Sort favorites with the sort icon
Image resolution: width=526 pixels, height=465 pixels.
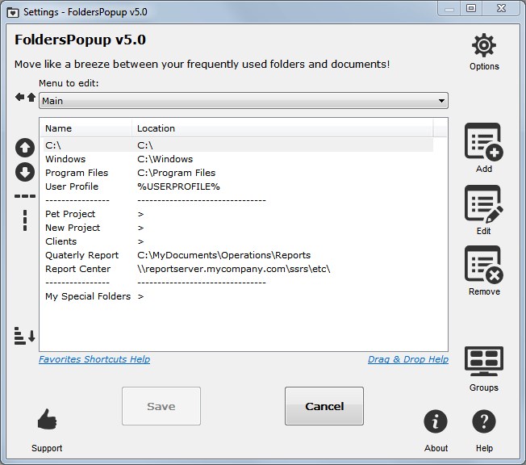click(x=24, y=335)
